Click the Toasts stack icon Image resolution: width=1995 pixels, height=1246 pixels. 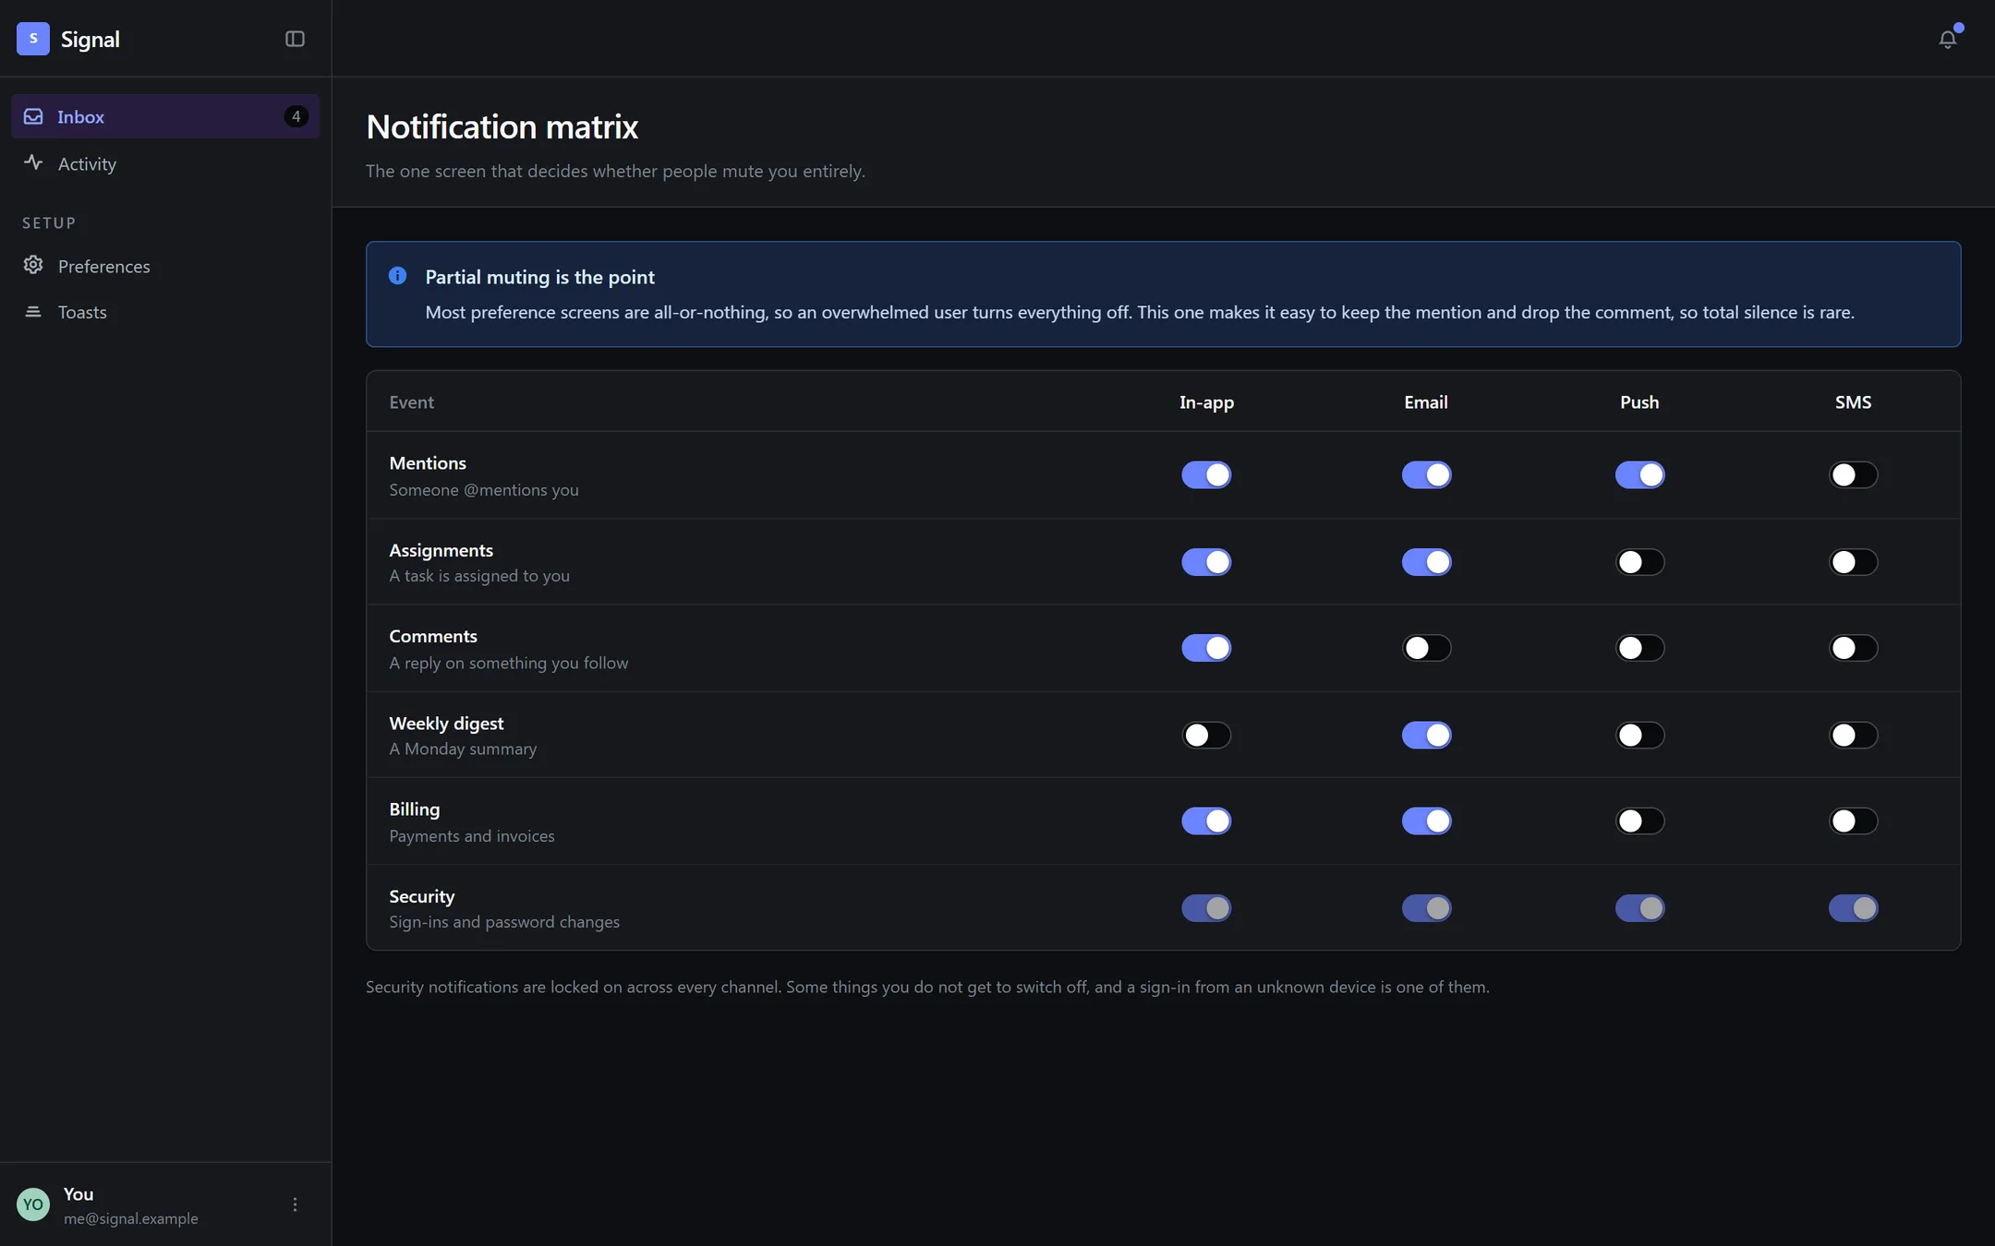tap(33, 312)
